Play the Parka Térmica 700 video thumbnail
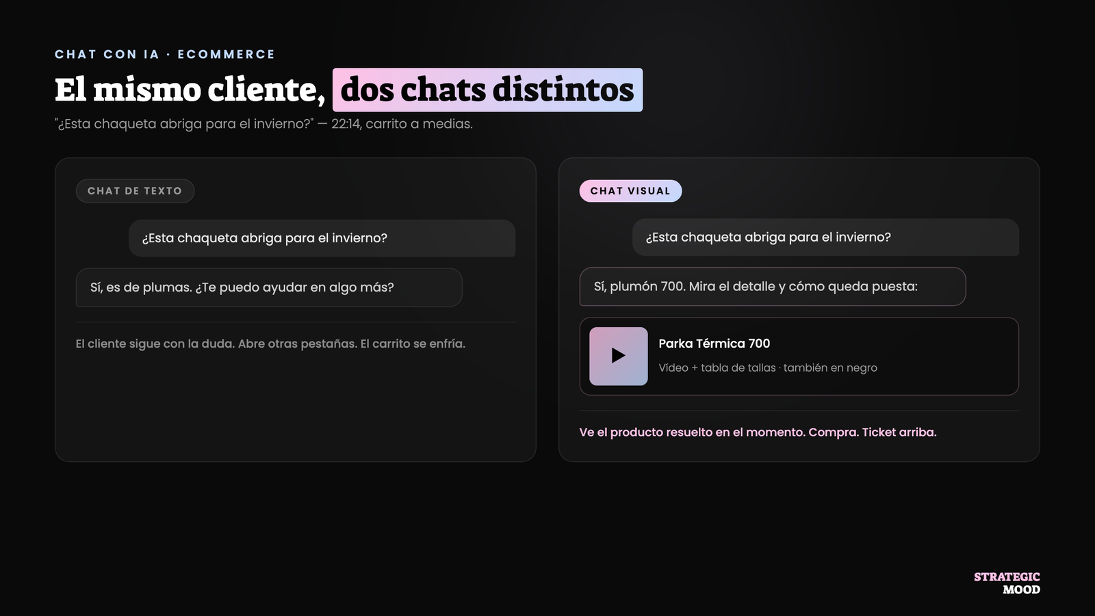Viewport: 1095px width, 616px height. tap(618, 356)
